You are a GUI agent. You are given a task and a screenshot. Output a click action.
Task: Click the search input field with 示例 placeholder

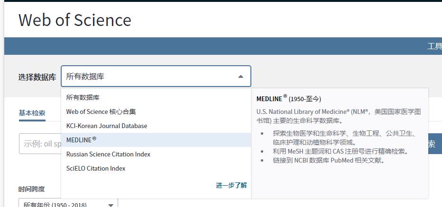(x=40, y=144)
